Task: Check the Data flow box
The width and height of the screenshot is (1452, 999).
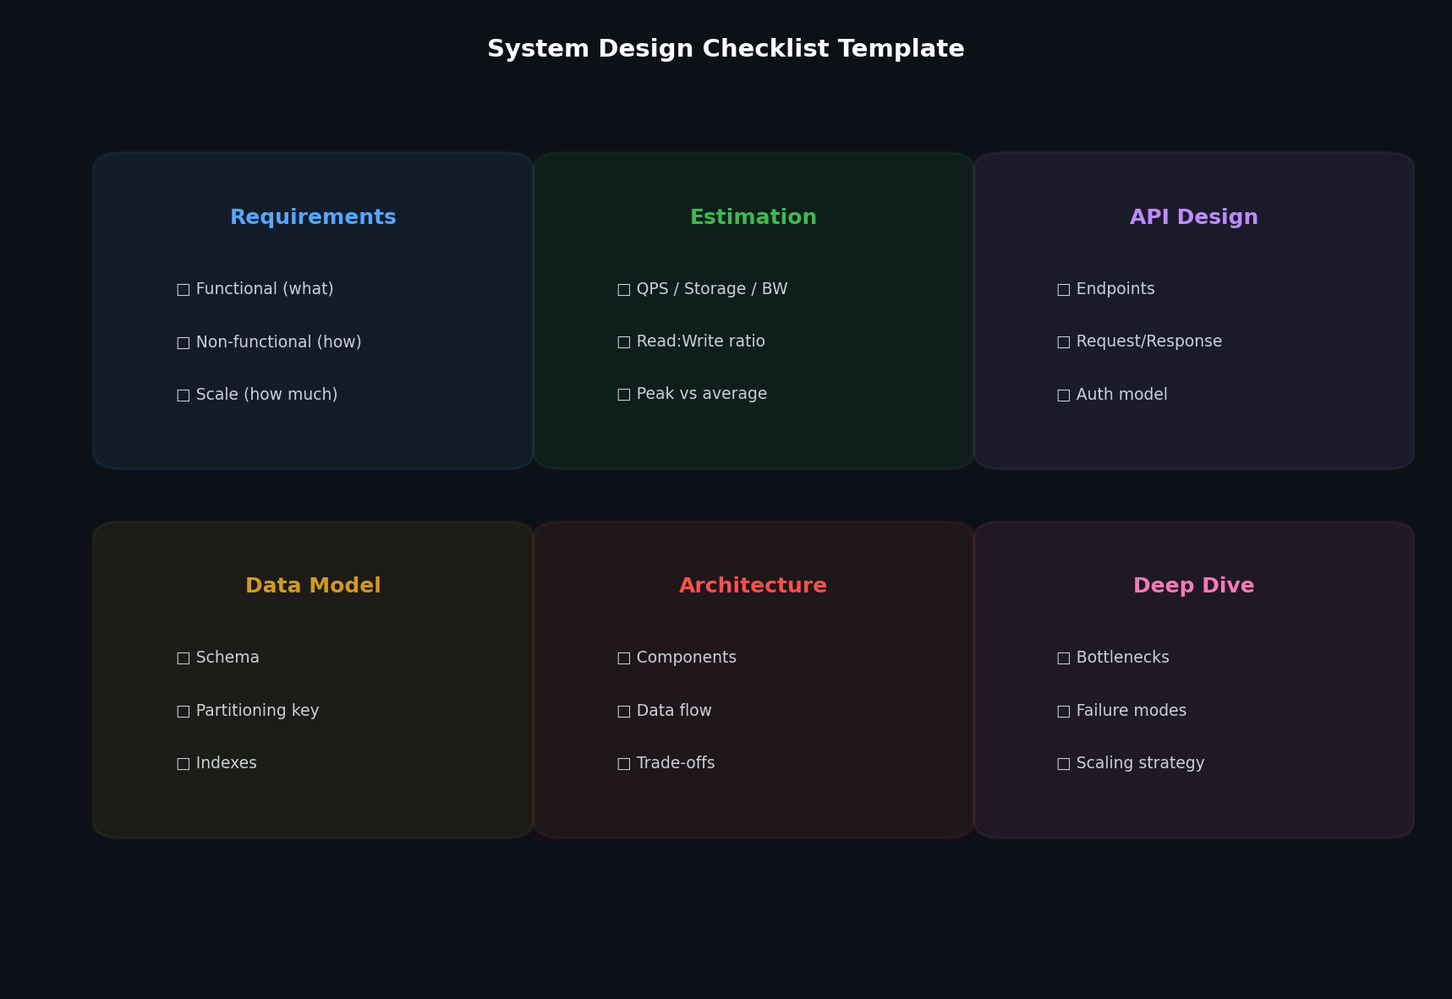Action: pos(624,712)
